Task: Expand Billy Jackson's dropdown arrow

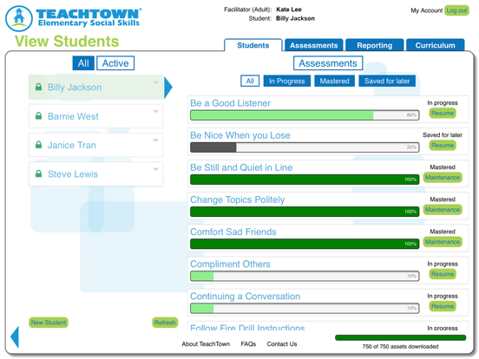Action: pos(156,82)
